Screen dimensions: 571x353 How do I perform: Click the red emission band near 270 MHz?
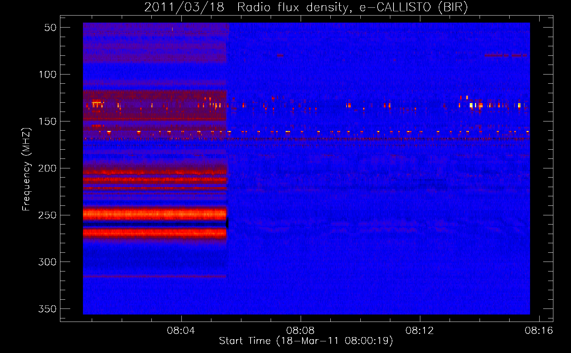coord(155,233)
